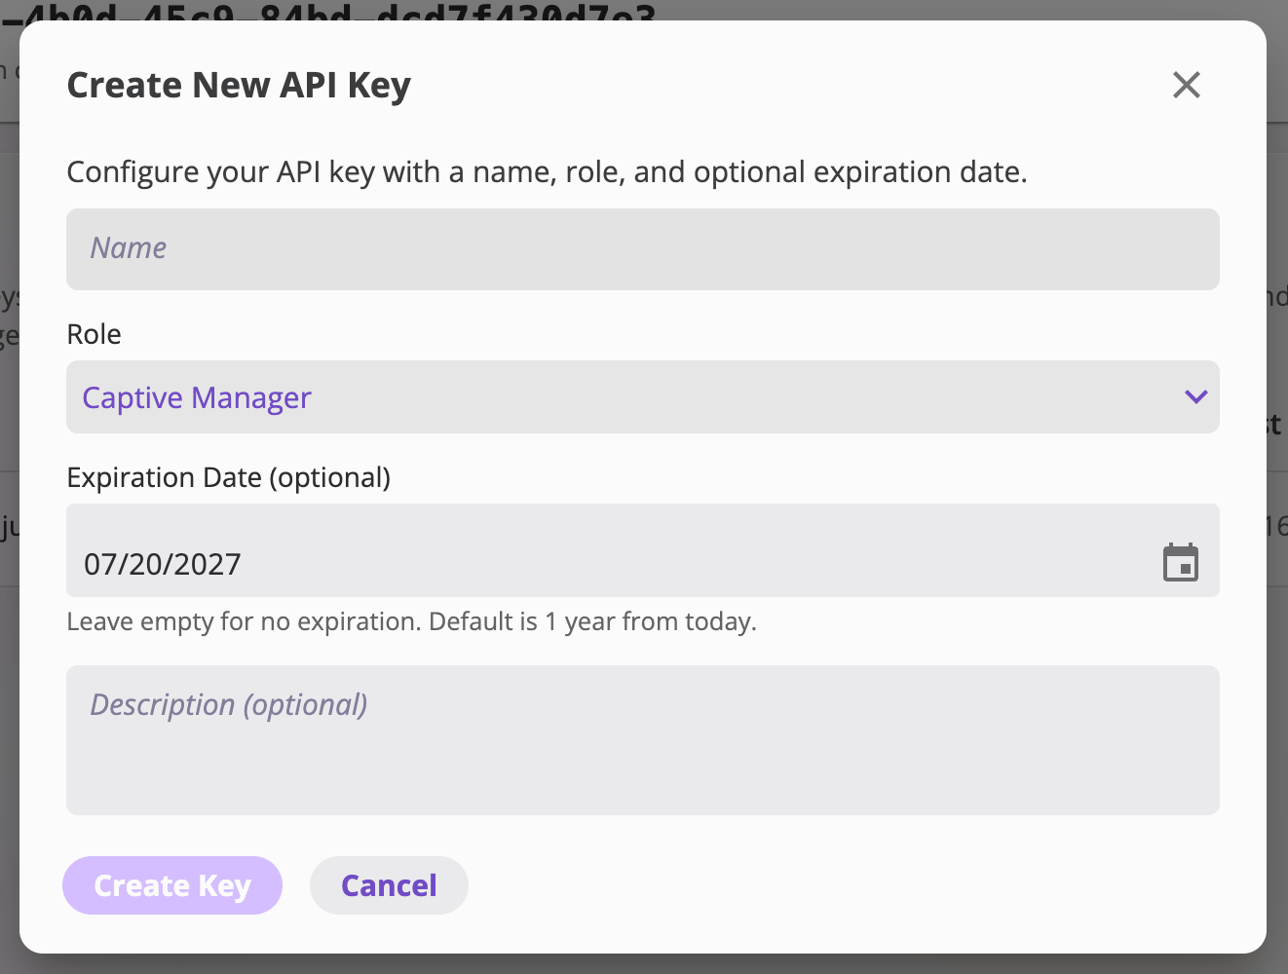Focus the Description (optional) text area

(x=643, y=740)
